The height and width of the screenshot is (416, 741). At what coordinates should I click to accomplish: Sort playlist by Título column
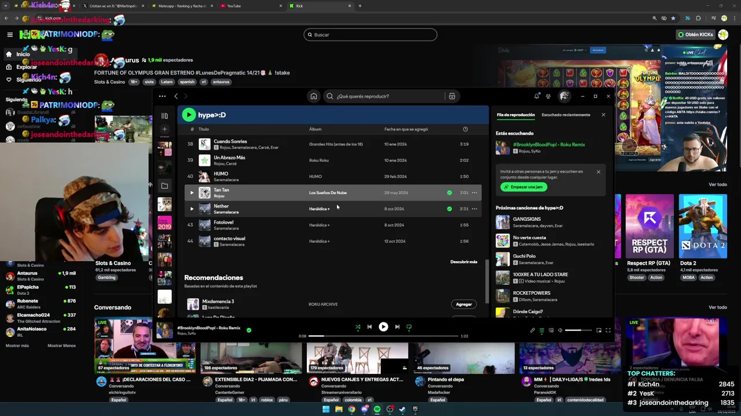(204, 129)
